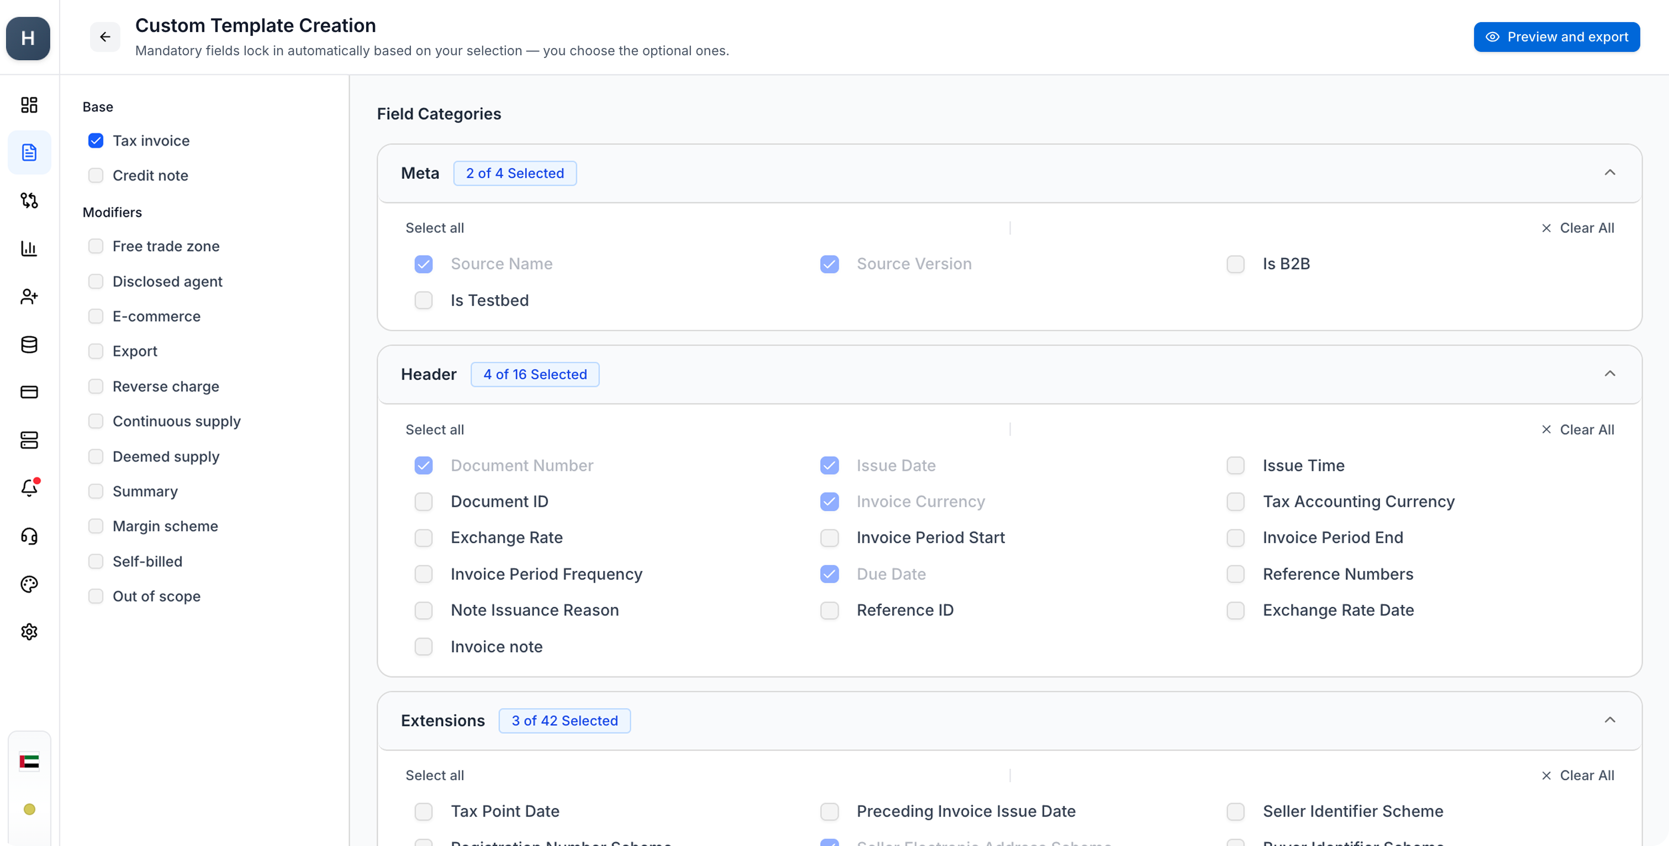Tick the Issue Time header field

[x=1235, y=465]
